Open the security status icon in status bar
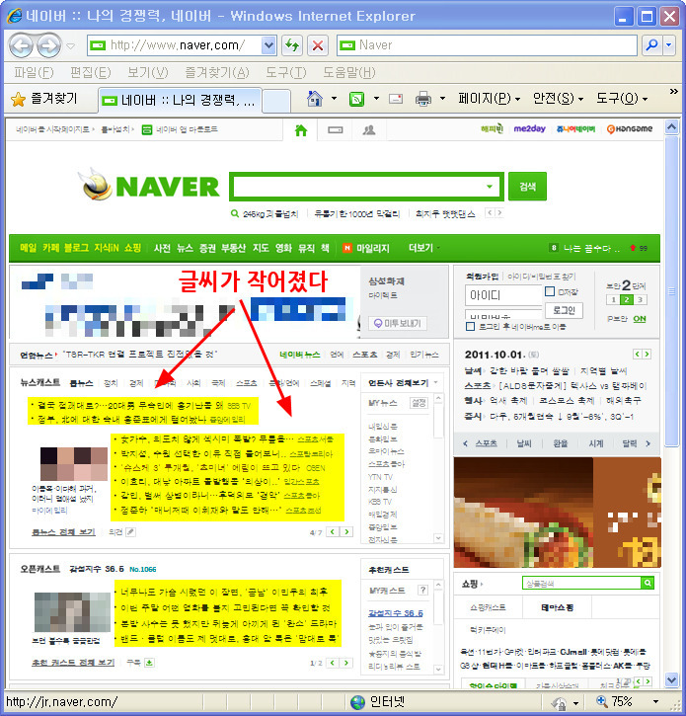Viewport: 686px width, 716px height. [x=559, y=702]
